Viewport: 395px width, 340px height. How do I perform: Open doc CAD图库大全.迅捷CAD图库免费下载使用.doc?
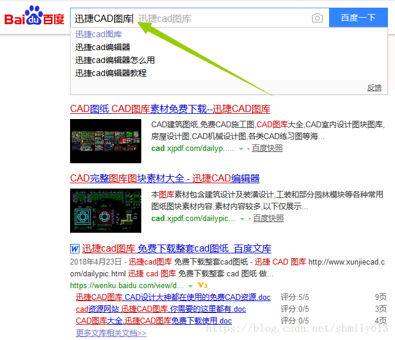[154, 321]
